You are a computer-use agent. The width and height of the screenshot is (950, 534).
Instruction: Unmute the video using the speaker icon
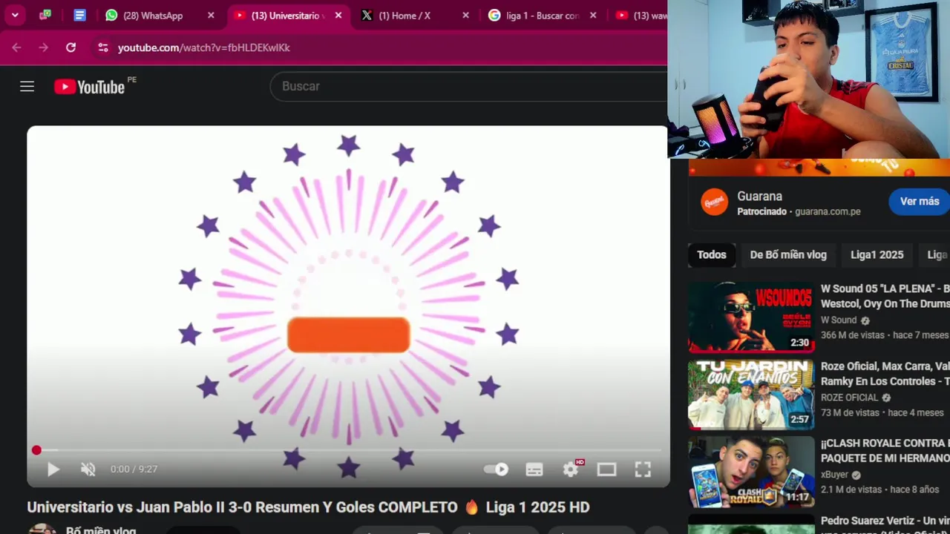coord(88,469)
